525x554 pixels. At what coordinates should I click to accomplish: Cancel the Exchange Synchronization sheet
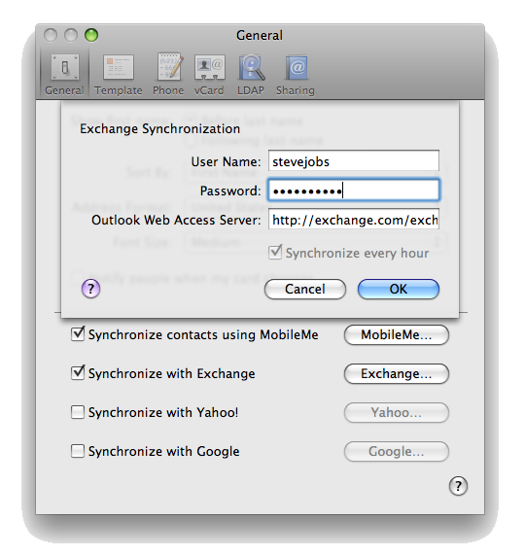305,289
